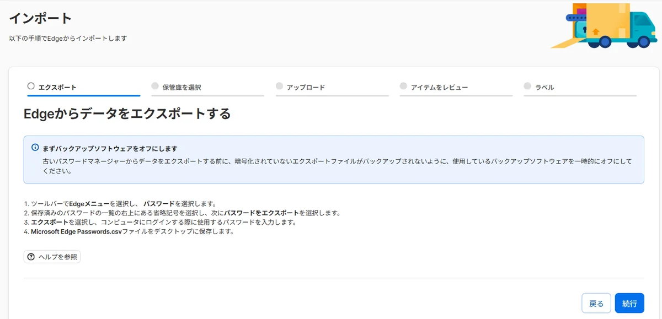Select the ラベル step tab
This screenshot has width=662, height=319.
[x=580, y=88]
